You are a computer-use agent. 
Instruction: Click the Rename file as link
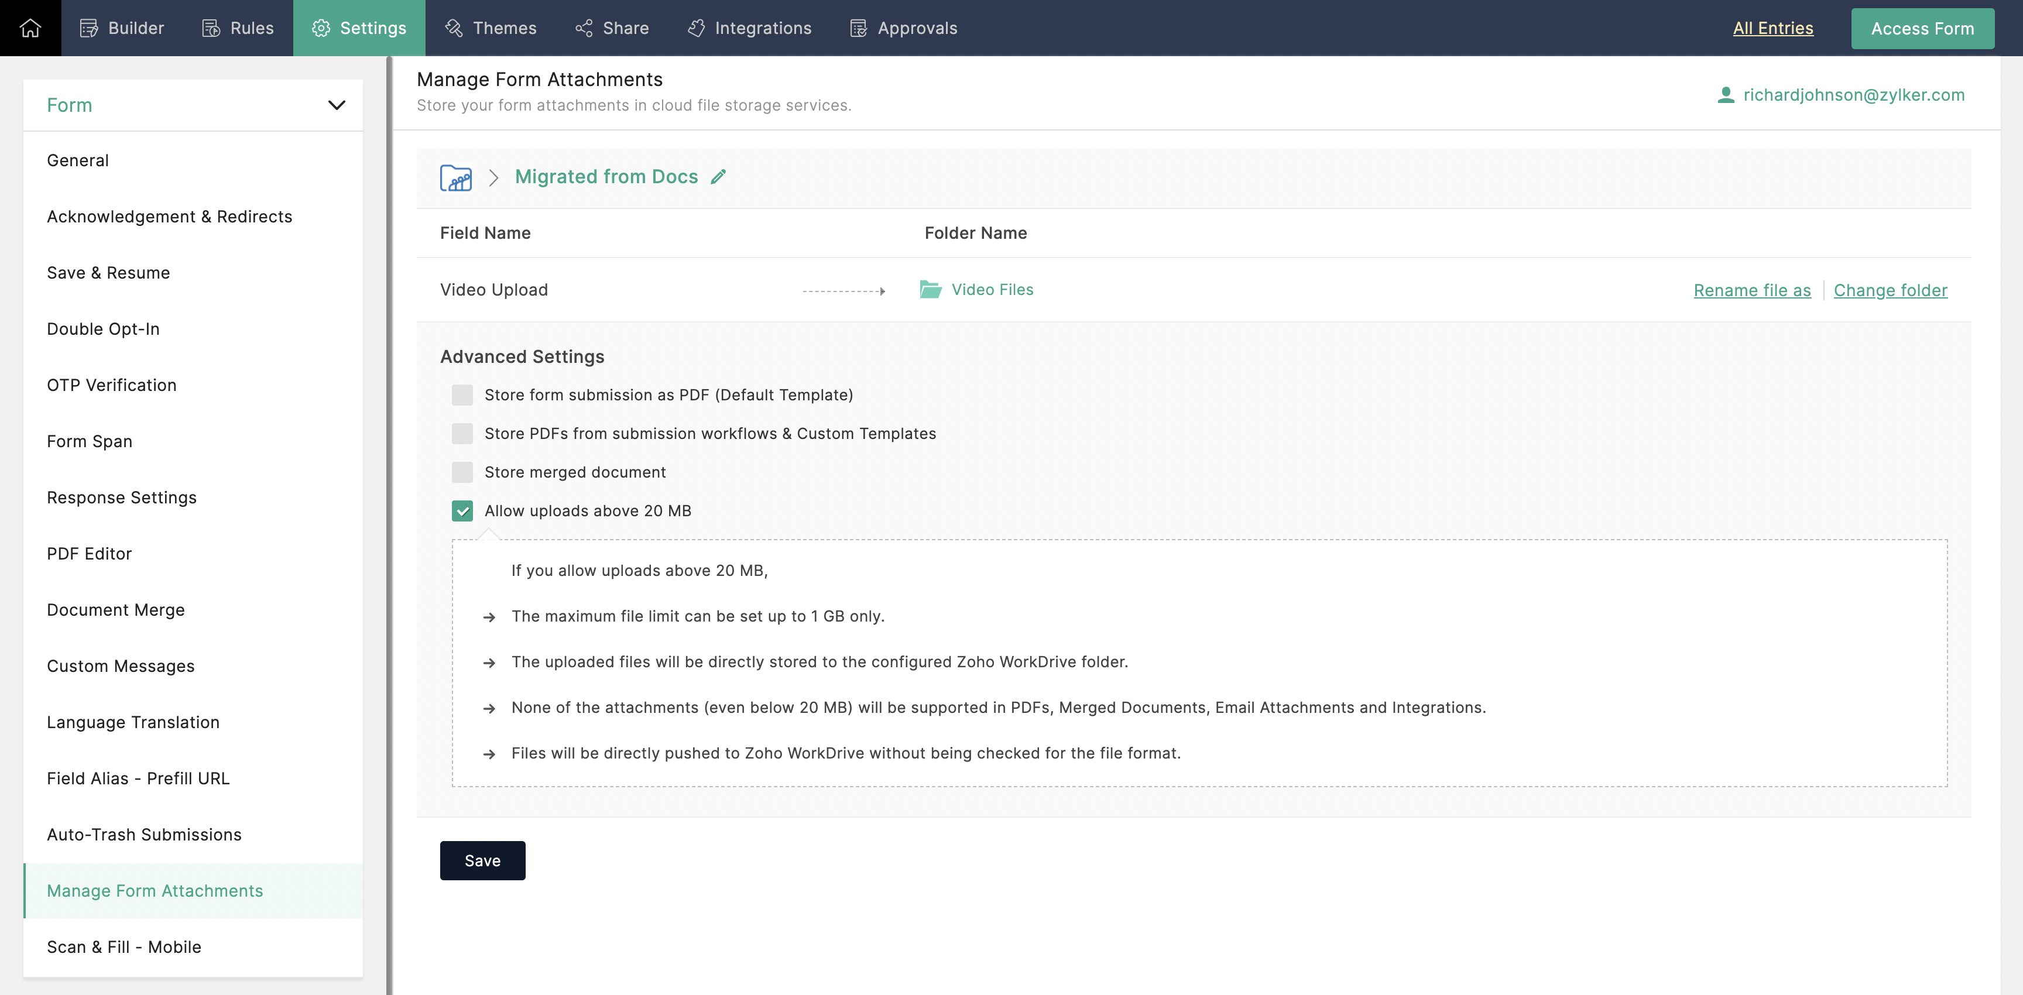point(1751,290)
